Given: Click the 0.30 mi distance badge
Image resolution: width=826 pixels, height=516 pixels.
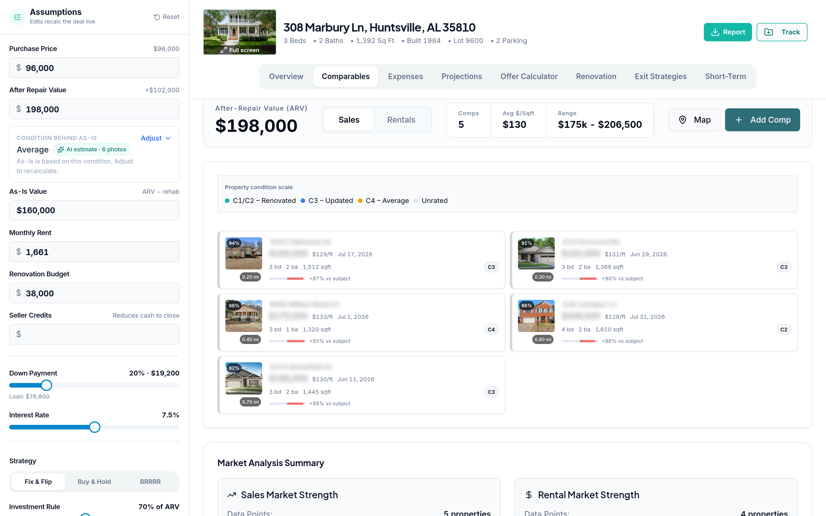Looking at the screenshot, I should pos(543,277).
